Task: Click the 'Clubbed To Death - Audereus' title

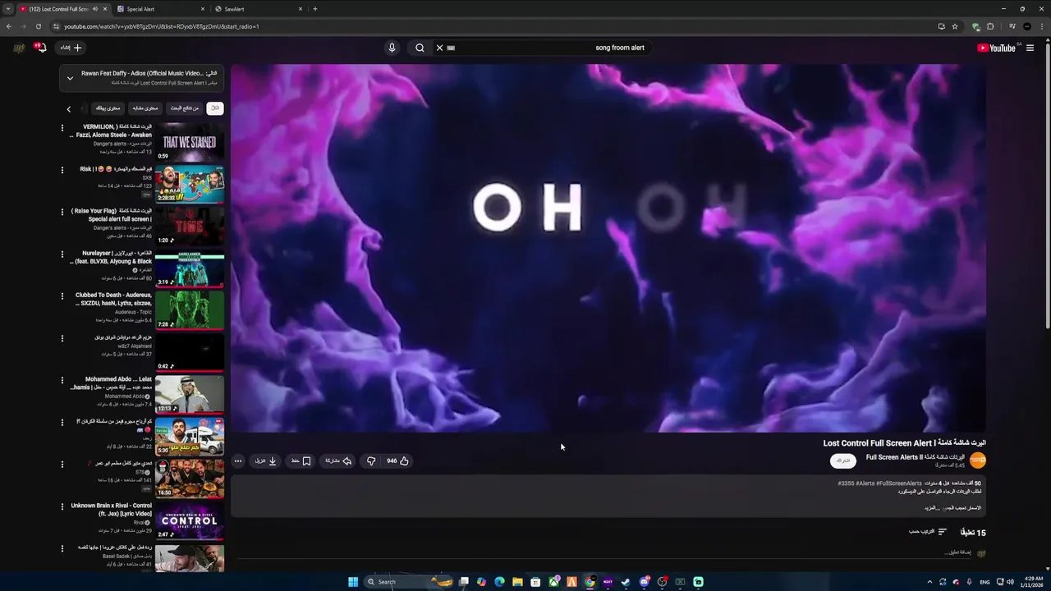Action: tap(113, 299)
